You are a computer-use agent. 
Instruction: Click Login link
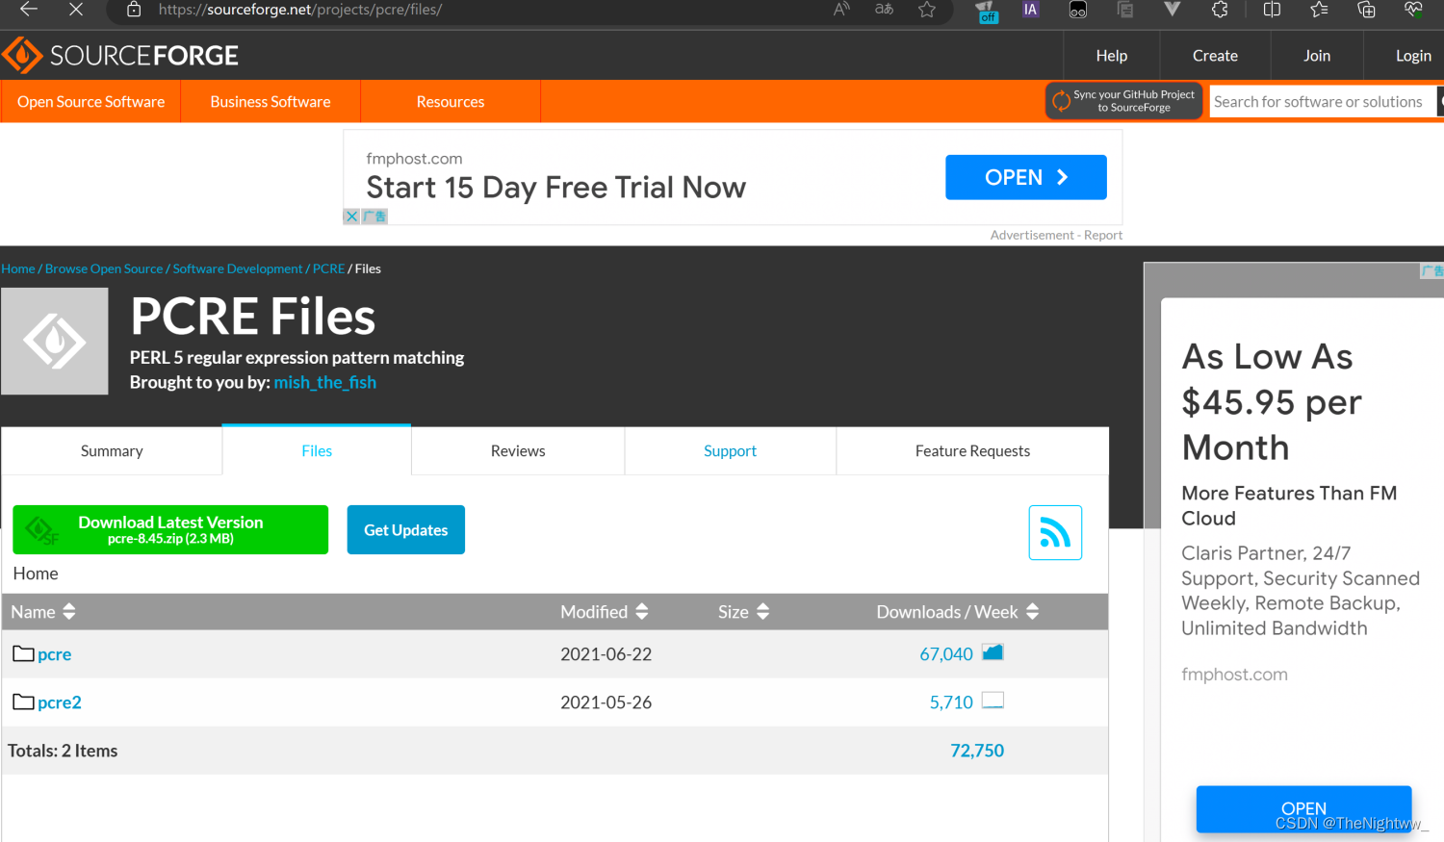(x=1413, y=56)
